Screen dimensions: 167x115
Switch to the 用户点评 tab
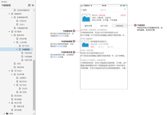(x=104, y=26)
